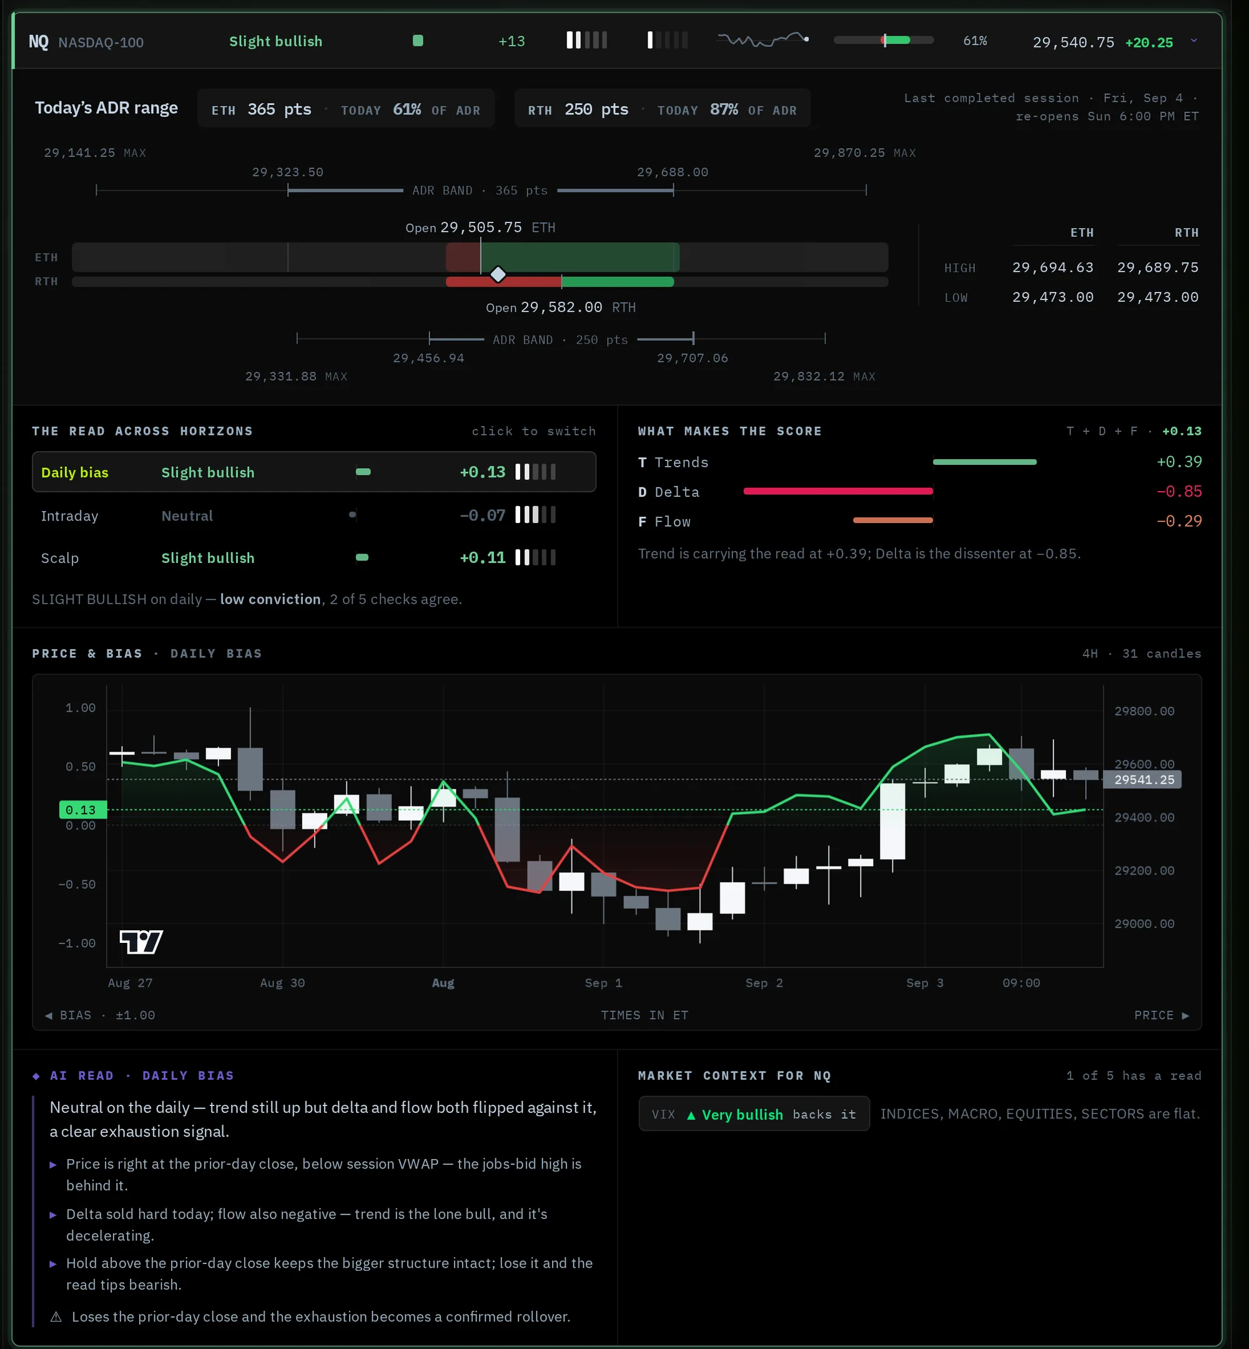Click the Intraday strength bars
This screenshot has height=1349, width=1249.
point(535,515)
